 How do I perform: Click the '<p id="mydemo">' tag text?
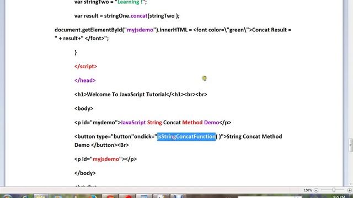tap(98, 122)
